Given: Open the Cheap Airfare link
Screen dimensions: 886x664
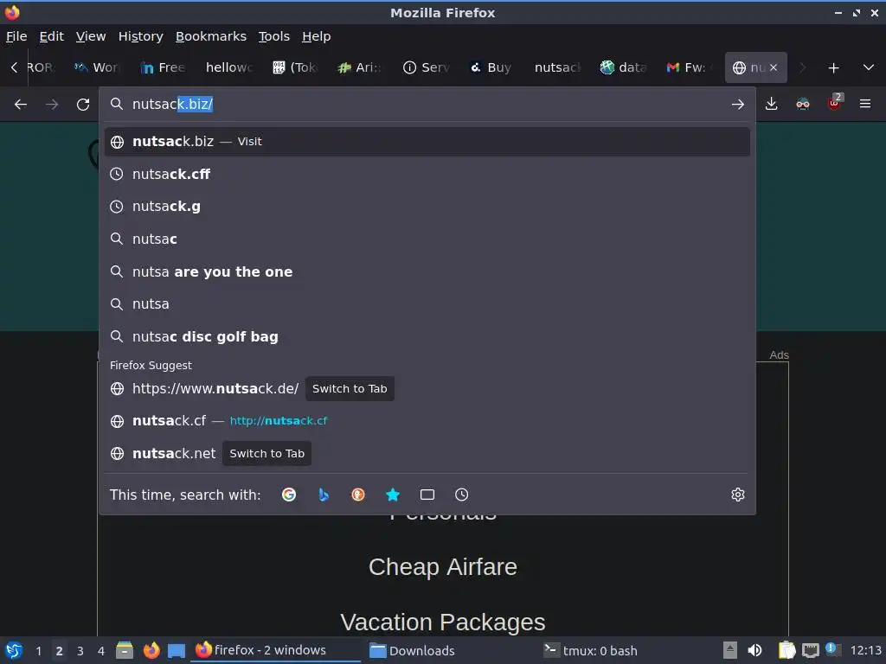Looking at the screenshot, I should (x=442, y=567).
